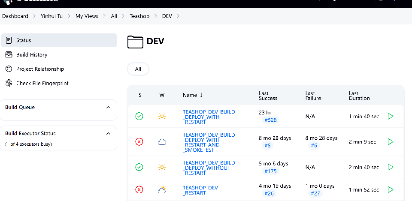Sort by Last Failure column
The image size is (412, 201).
click(x=313, y=96)
